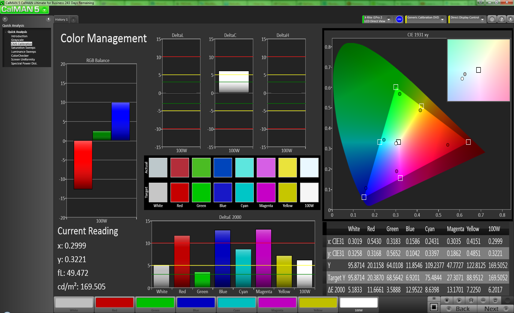
Task: Collapse the Quick Analysis sidebar with its arrow
Action: (48, 19)
